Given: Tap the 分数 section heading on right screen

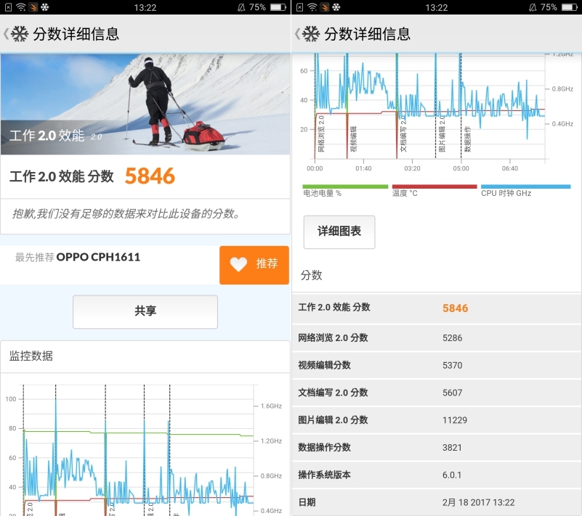Looking at the screenshot, I should point(312,276).
